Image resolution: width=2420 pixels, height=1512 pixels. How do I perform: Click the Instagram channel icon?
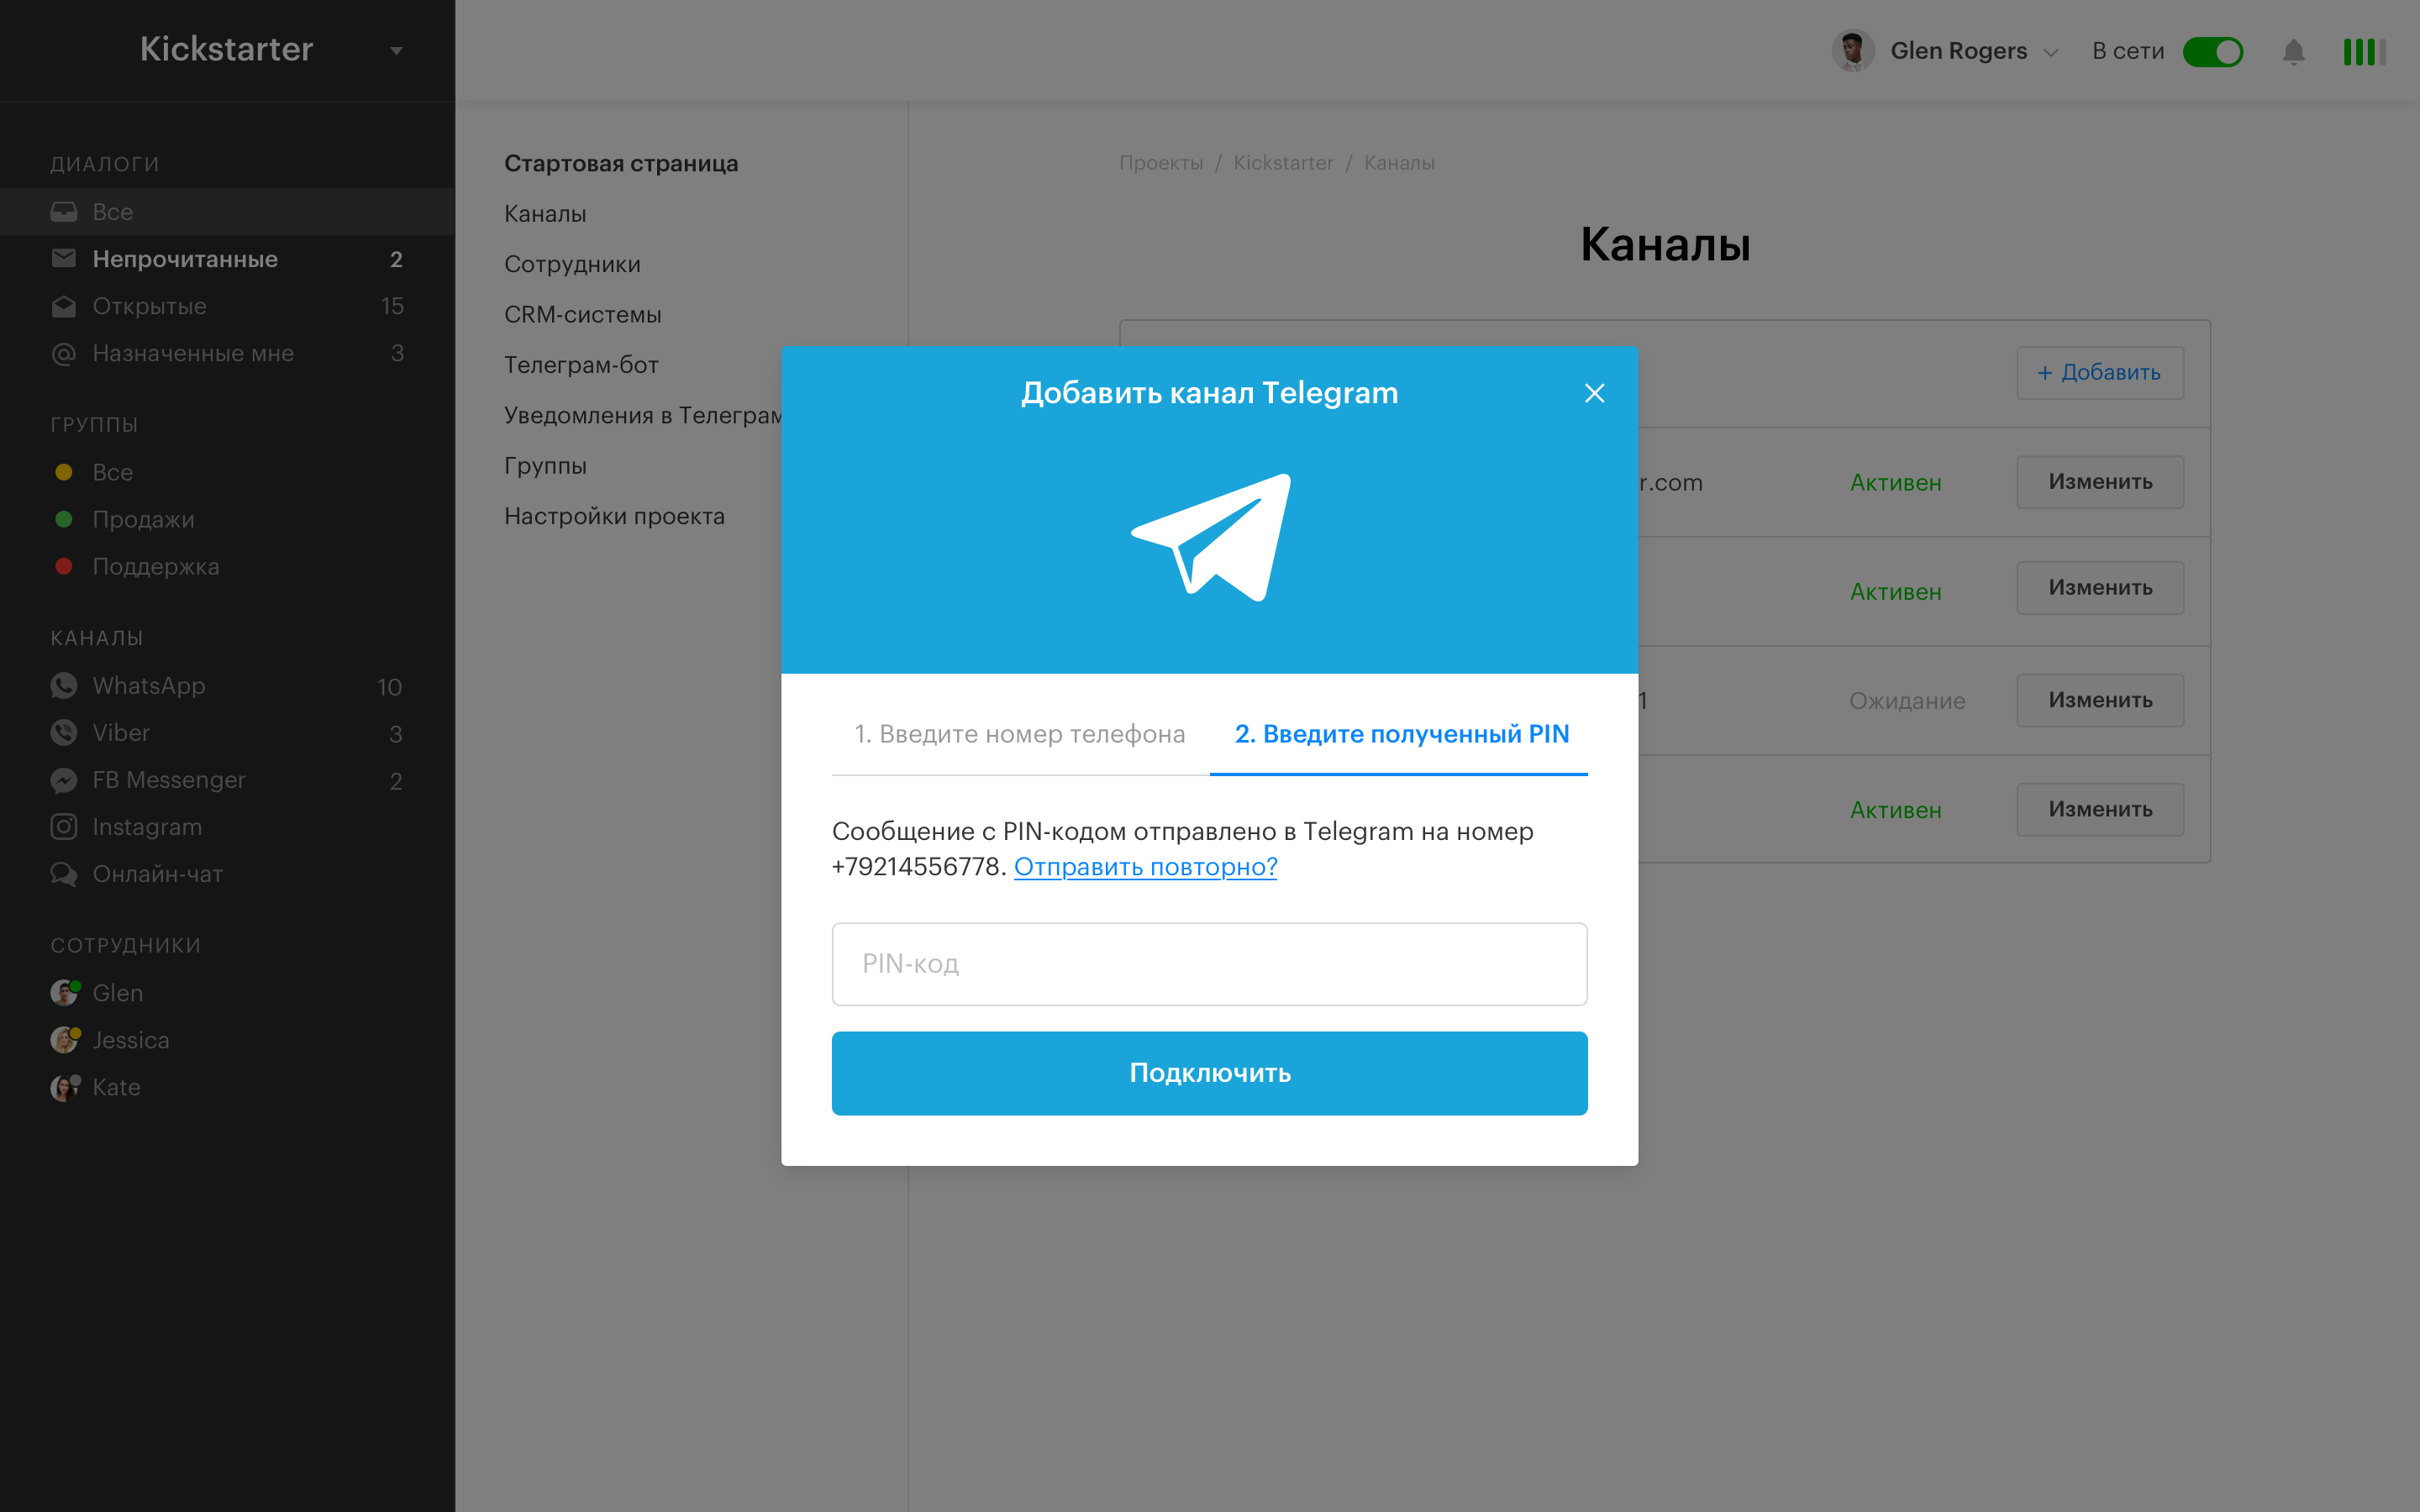64,826
